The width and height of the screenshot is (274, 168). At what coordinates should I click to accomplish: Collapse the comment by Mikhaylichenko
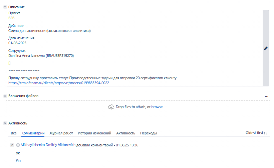click(12, 145)
